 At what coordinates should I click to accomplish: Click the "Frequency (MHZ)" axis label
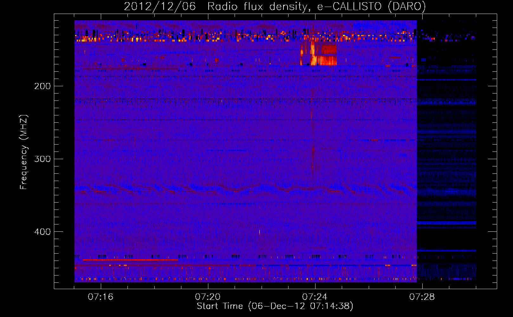tap(23, 152)
